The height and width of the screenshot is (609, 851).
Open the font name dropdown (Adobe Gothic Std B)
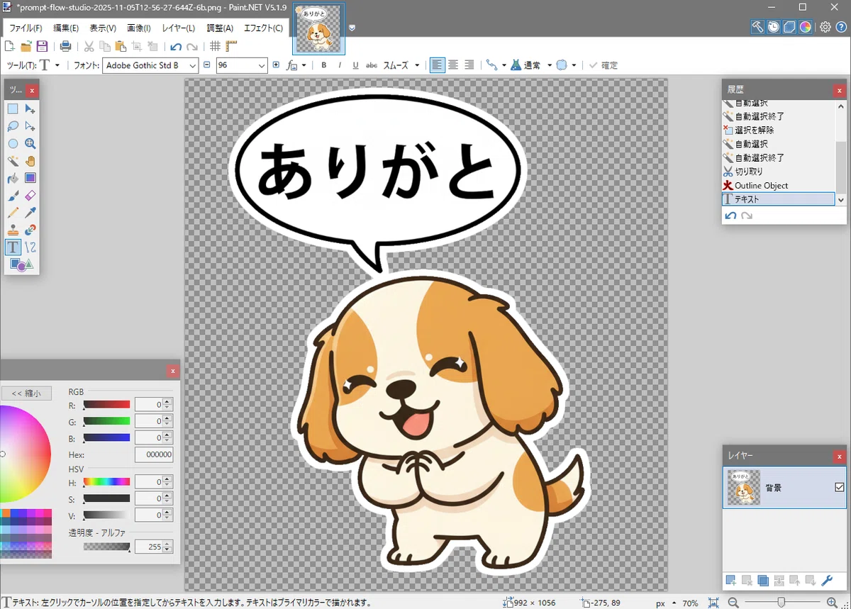192,65
